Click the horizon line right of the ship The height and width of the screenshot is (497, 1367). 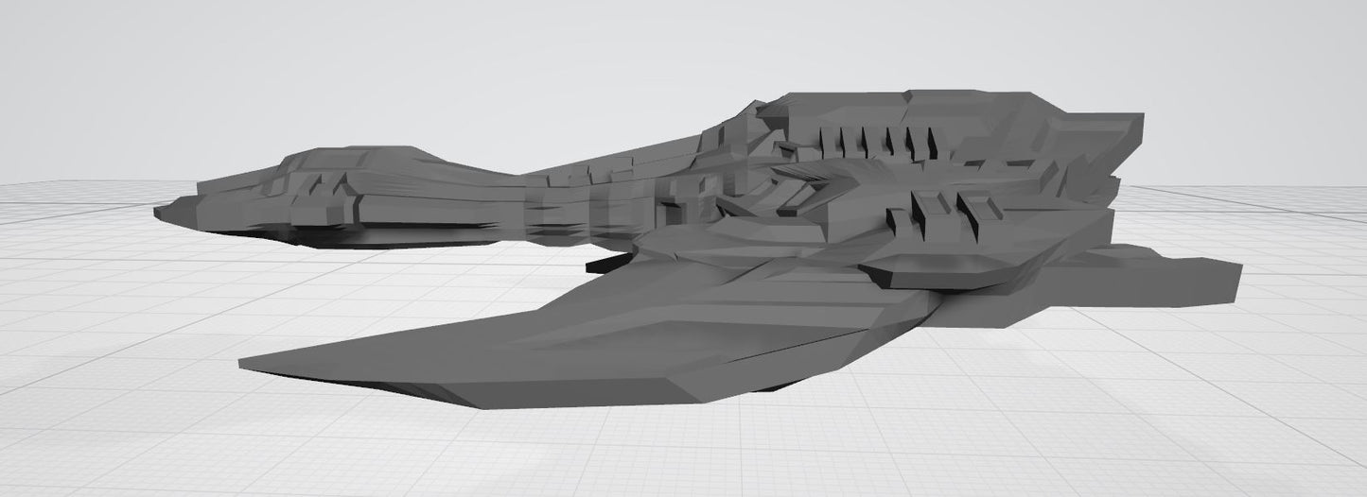pyautogui.click(x=1258, y=185)
